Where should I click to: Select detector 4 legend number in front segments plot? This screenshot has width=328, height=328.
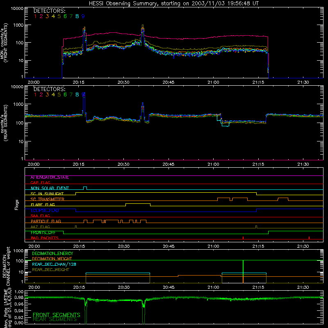pos(53,16)
